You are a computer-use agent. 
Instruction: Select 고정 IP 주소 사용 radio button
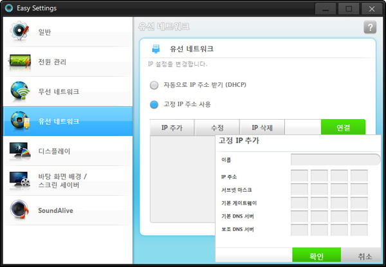[154, 104]
